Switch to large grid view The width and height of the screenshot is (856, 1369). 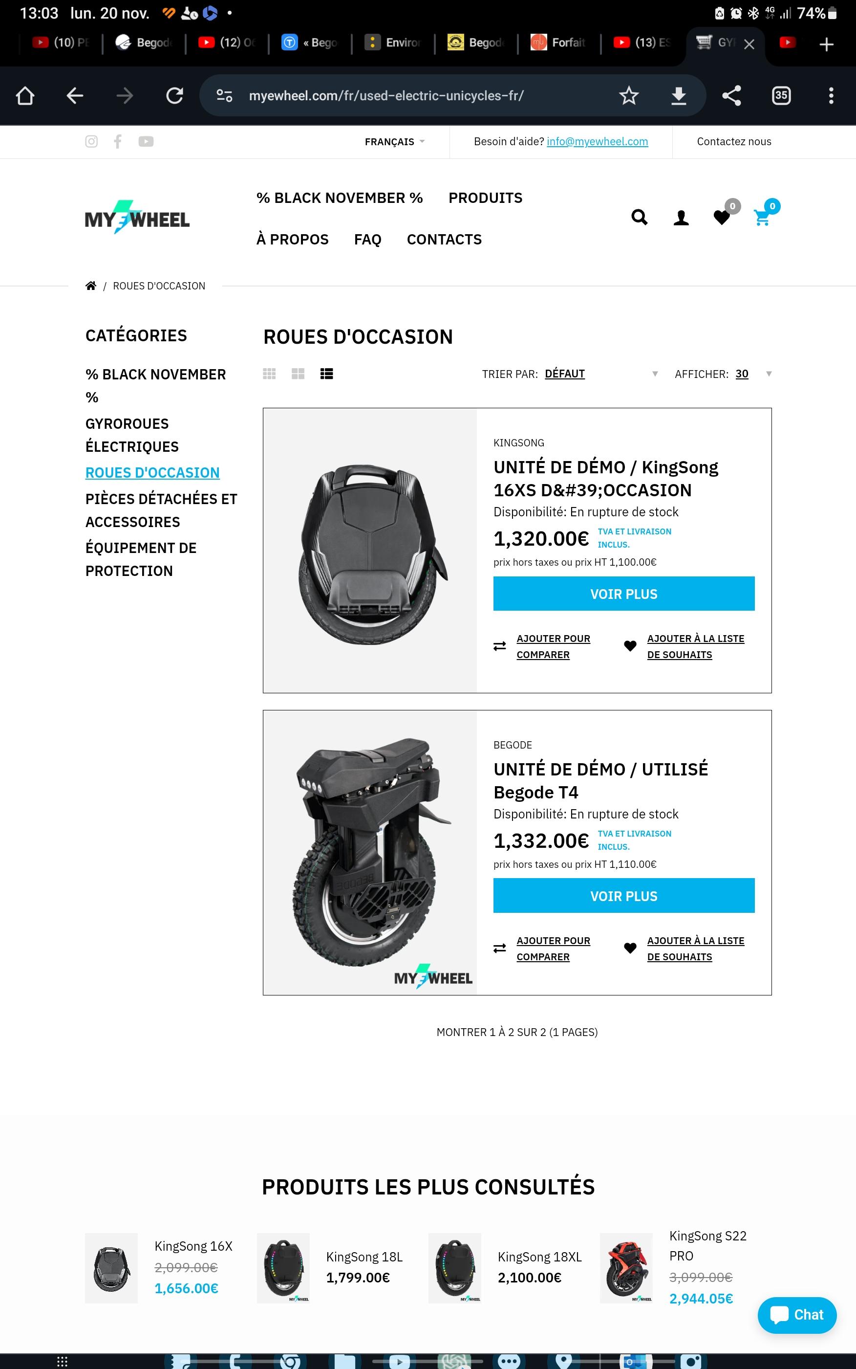coord(298,374)
